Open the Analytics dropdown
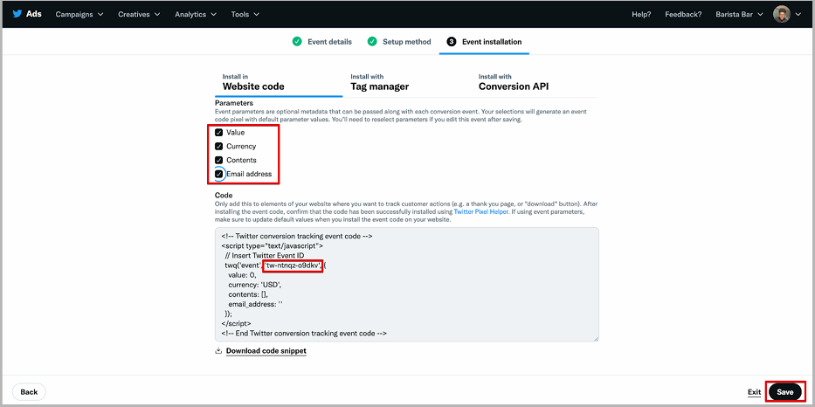Image resolution: width=815 pixels, height=407 pixels. pos(196,14)
